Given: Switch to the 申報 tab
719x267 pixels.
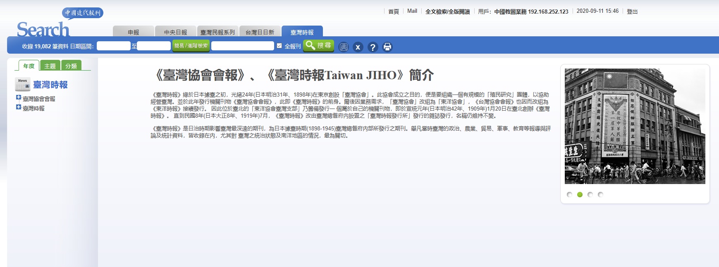Looking at the screenshot, I should coord(133,32).
